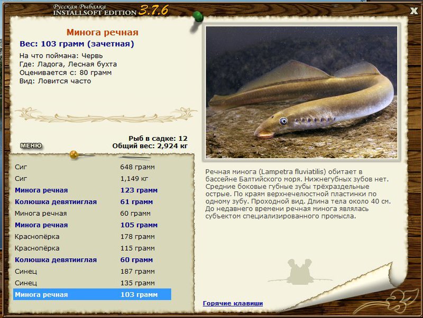
Task: Click the river lamprey photo
Action: click(x=301, y=92)
